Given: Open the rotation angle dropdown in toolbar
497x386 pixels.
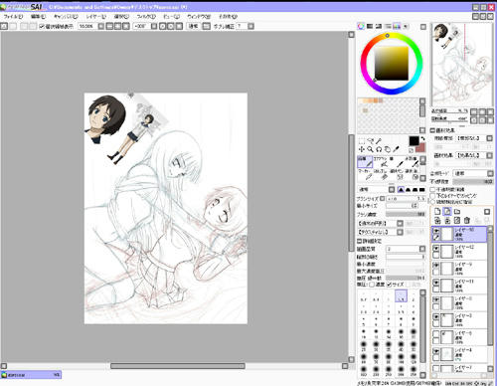Looking at the screenshot, I should tap(154, 26).
